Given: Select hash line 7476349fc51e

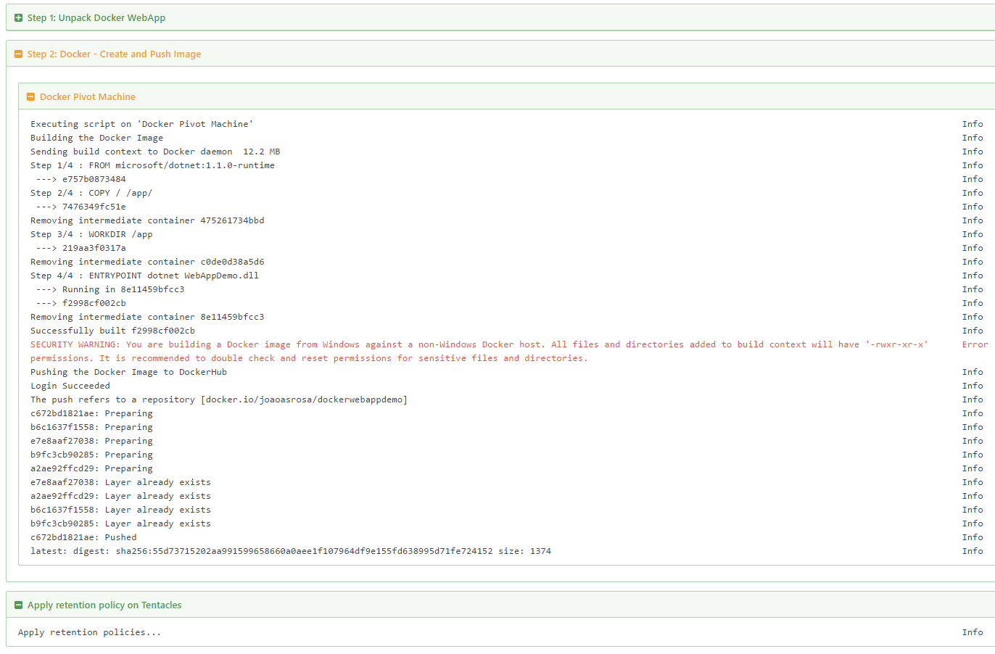Looking at the screenshot, I should [80, 207].
